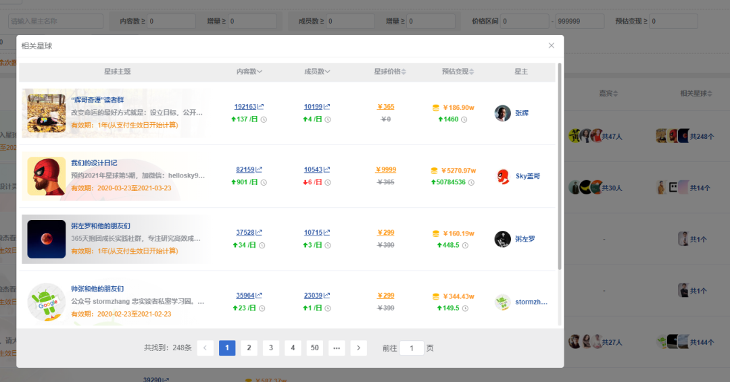730x382 pixels.
Task: Close the 相关星球 dialog
Action: pos(552,45)
